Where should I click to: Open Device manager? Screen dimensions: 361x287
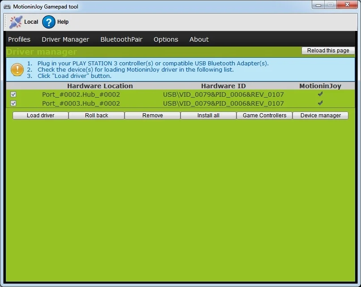321,116
